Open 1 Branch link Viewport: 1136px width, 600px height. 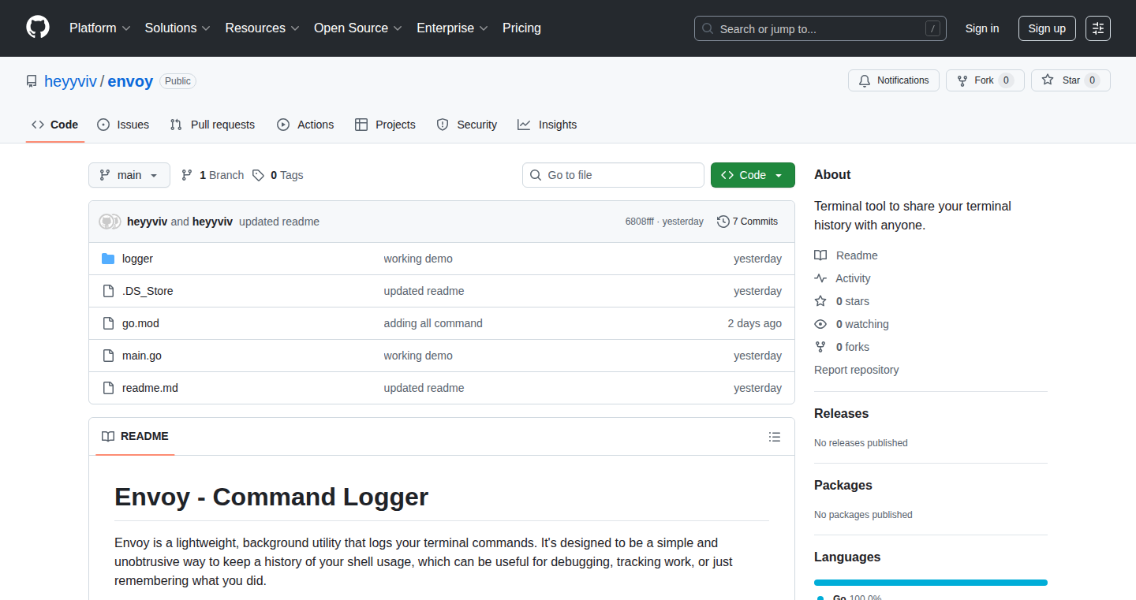click(x=212, y=175)
